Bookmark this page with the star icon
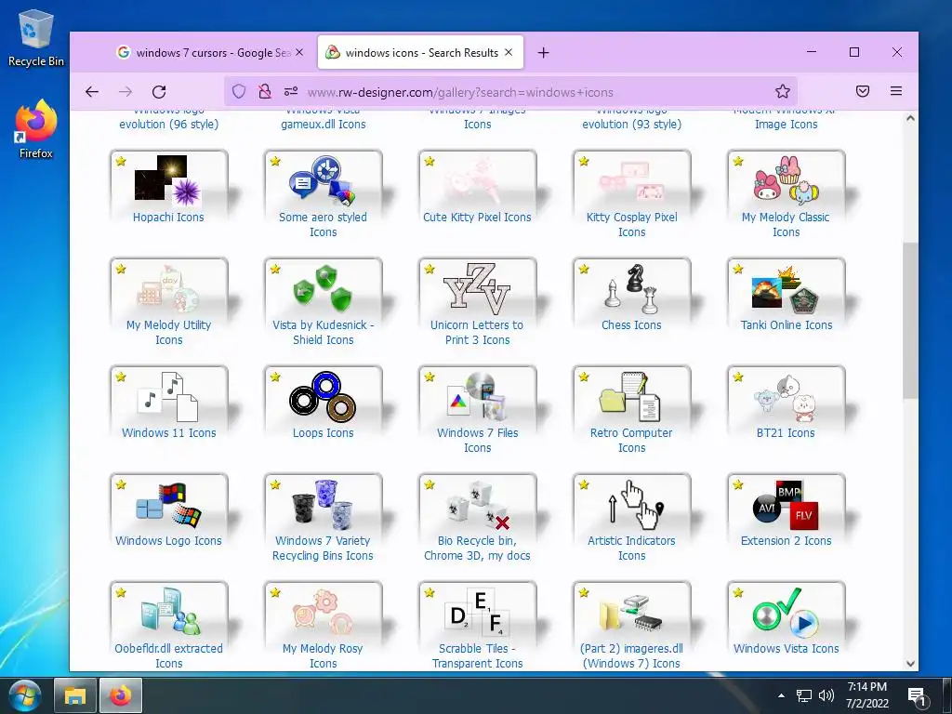This screenshot has height=714, width=952. click(x=783, y=92)
